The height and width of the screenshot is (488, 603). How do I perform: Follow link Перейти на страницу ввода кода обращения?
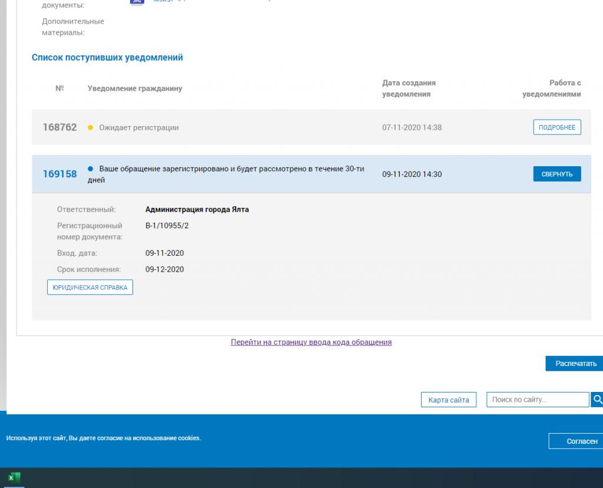coord(311,342)
